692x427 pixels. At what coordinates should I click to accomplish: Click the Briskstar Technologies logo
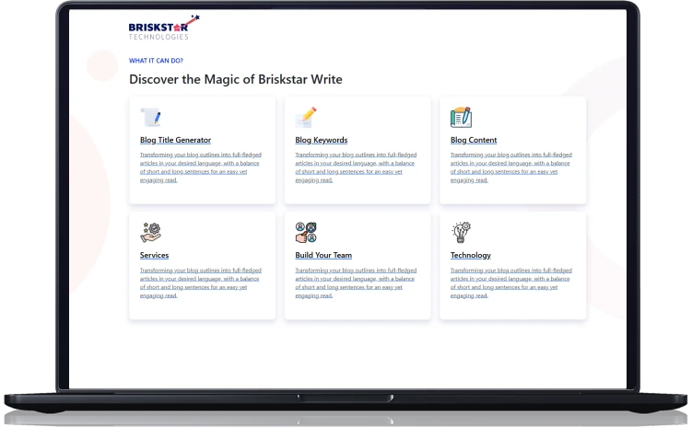click(163, 28)
